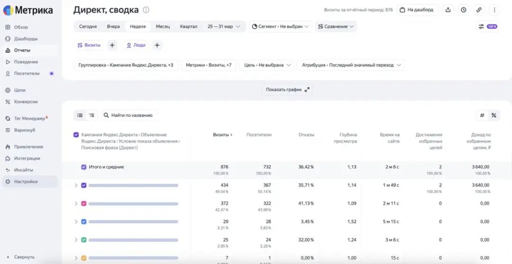
Task: Select the Месяц period tab
Action: click(163, 27)
